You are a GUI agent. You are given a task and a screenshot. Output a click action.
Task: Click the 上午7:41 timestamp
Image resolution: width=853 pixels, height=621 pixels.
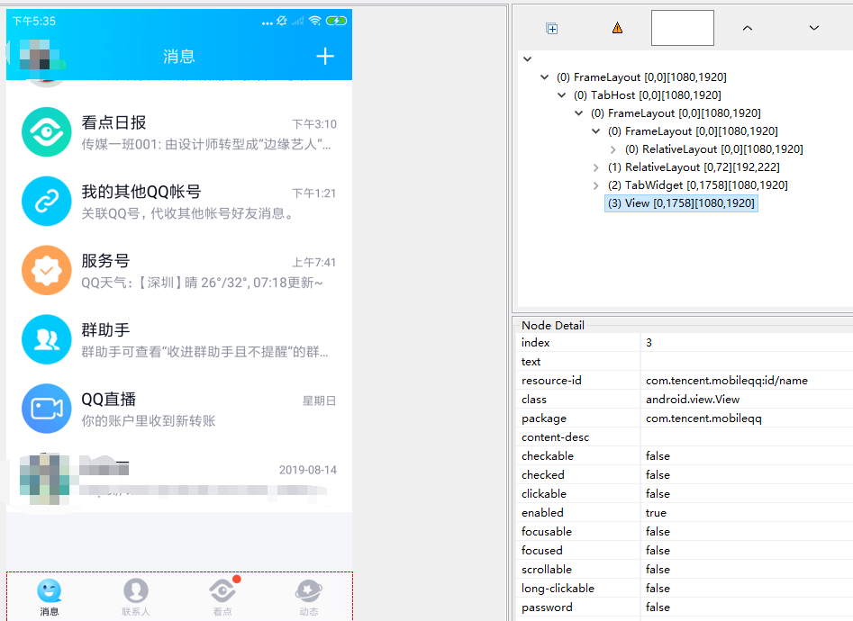coord(314,262)
